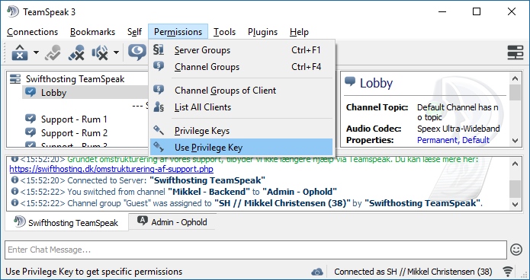
Task: Click the Enter Chat Message input field
Action: pos(256,250)
